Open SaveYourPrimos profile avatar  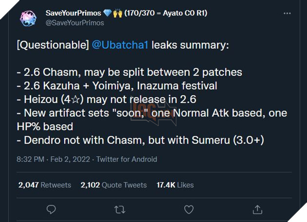(28, 18)
